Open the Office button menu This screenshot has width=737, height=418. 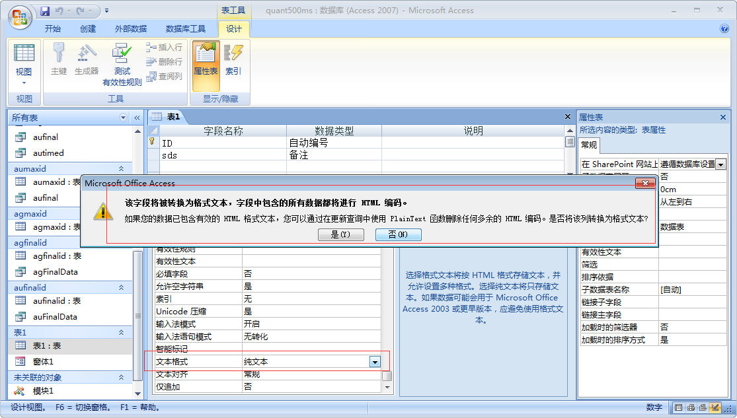[x=20, y=17]
